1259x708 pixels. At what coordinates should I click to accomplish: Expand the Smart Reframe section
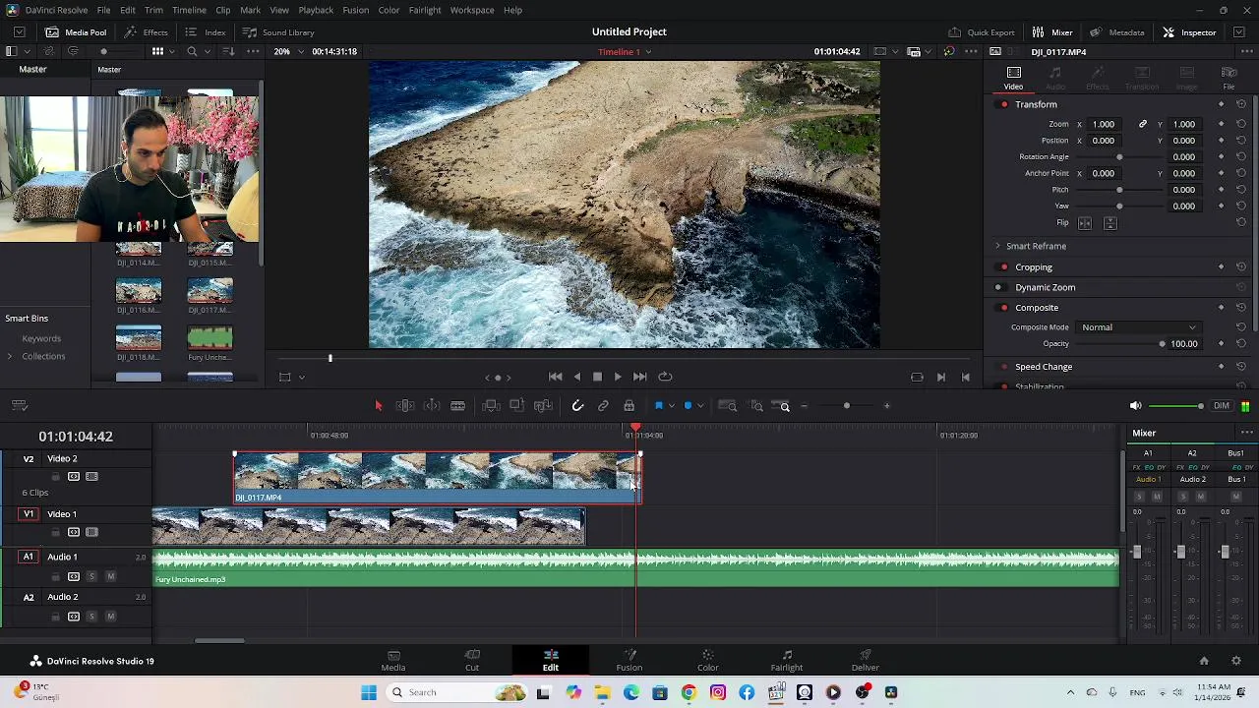997,246
